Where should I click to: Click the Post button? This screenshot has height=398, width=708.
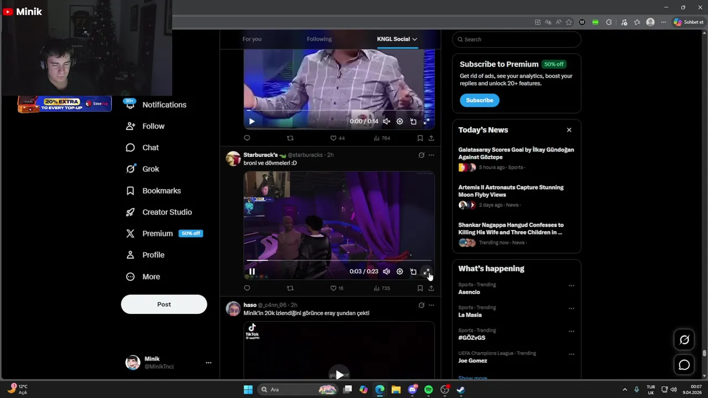164,304
